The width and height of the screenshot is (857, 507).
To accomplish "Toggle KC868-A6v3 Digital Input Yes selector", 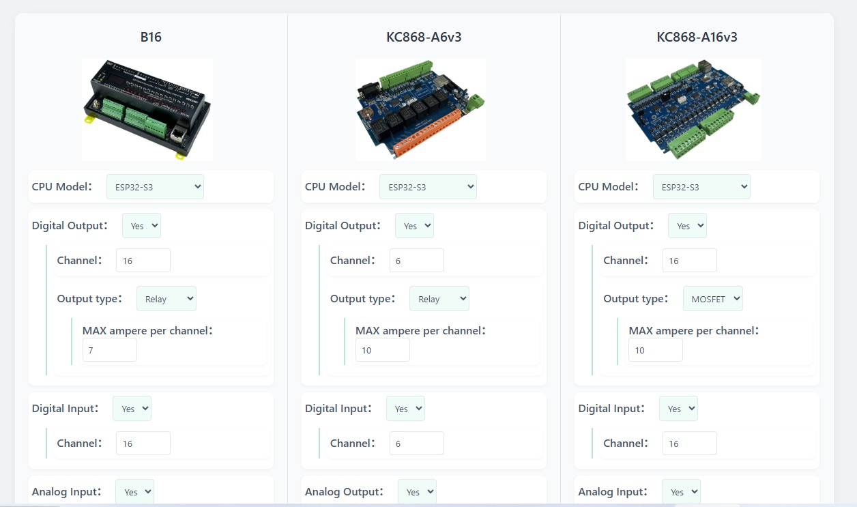I will [405, 409].
